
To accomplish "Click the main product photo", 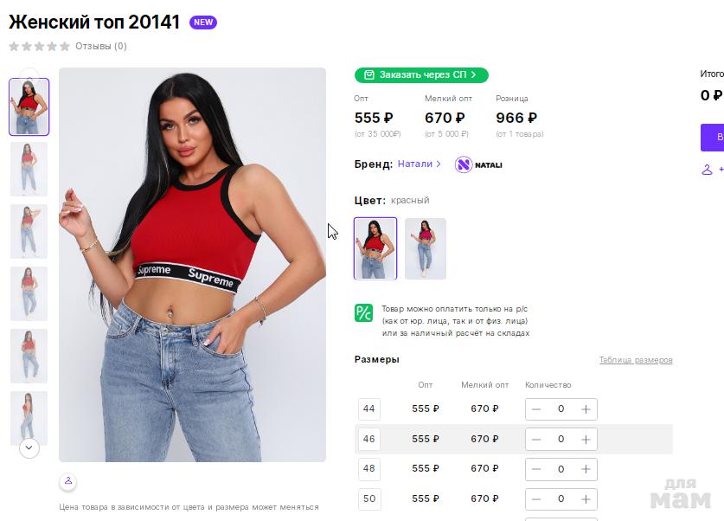I will click(192, 264).
